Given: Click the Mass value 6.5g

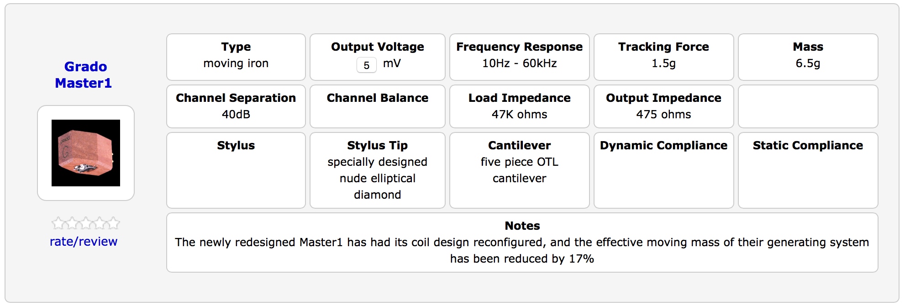Looking at the screenshot, I should [x=808, y=63].
